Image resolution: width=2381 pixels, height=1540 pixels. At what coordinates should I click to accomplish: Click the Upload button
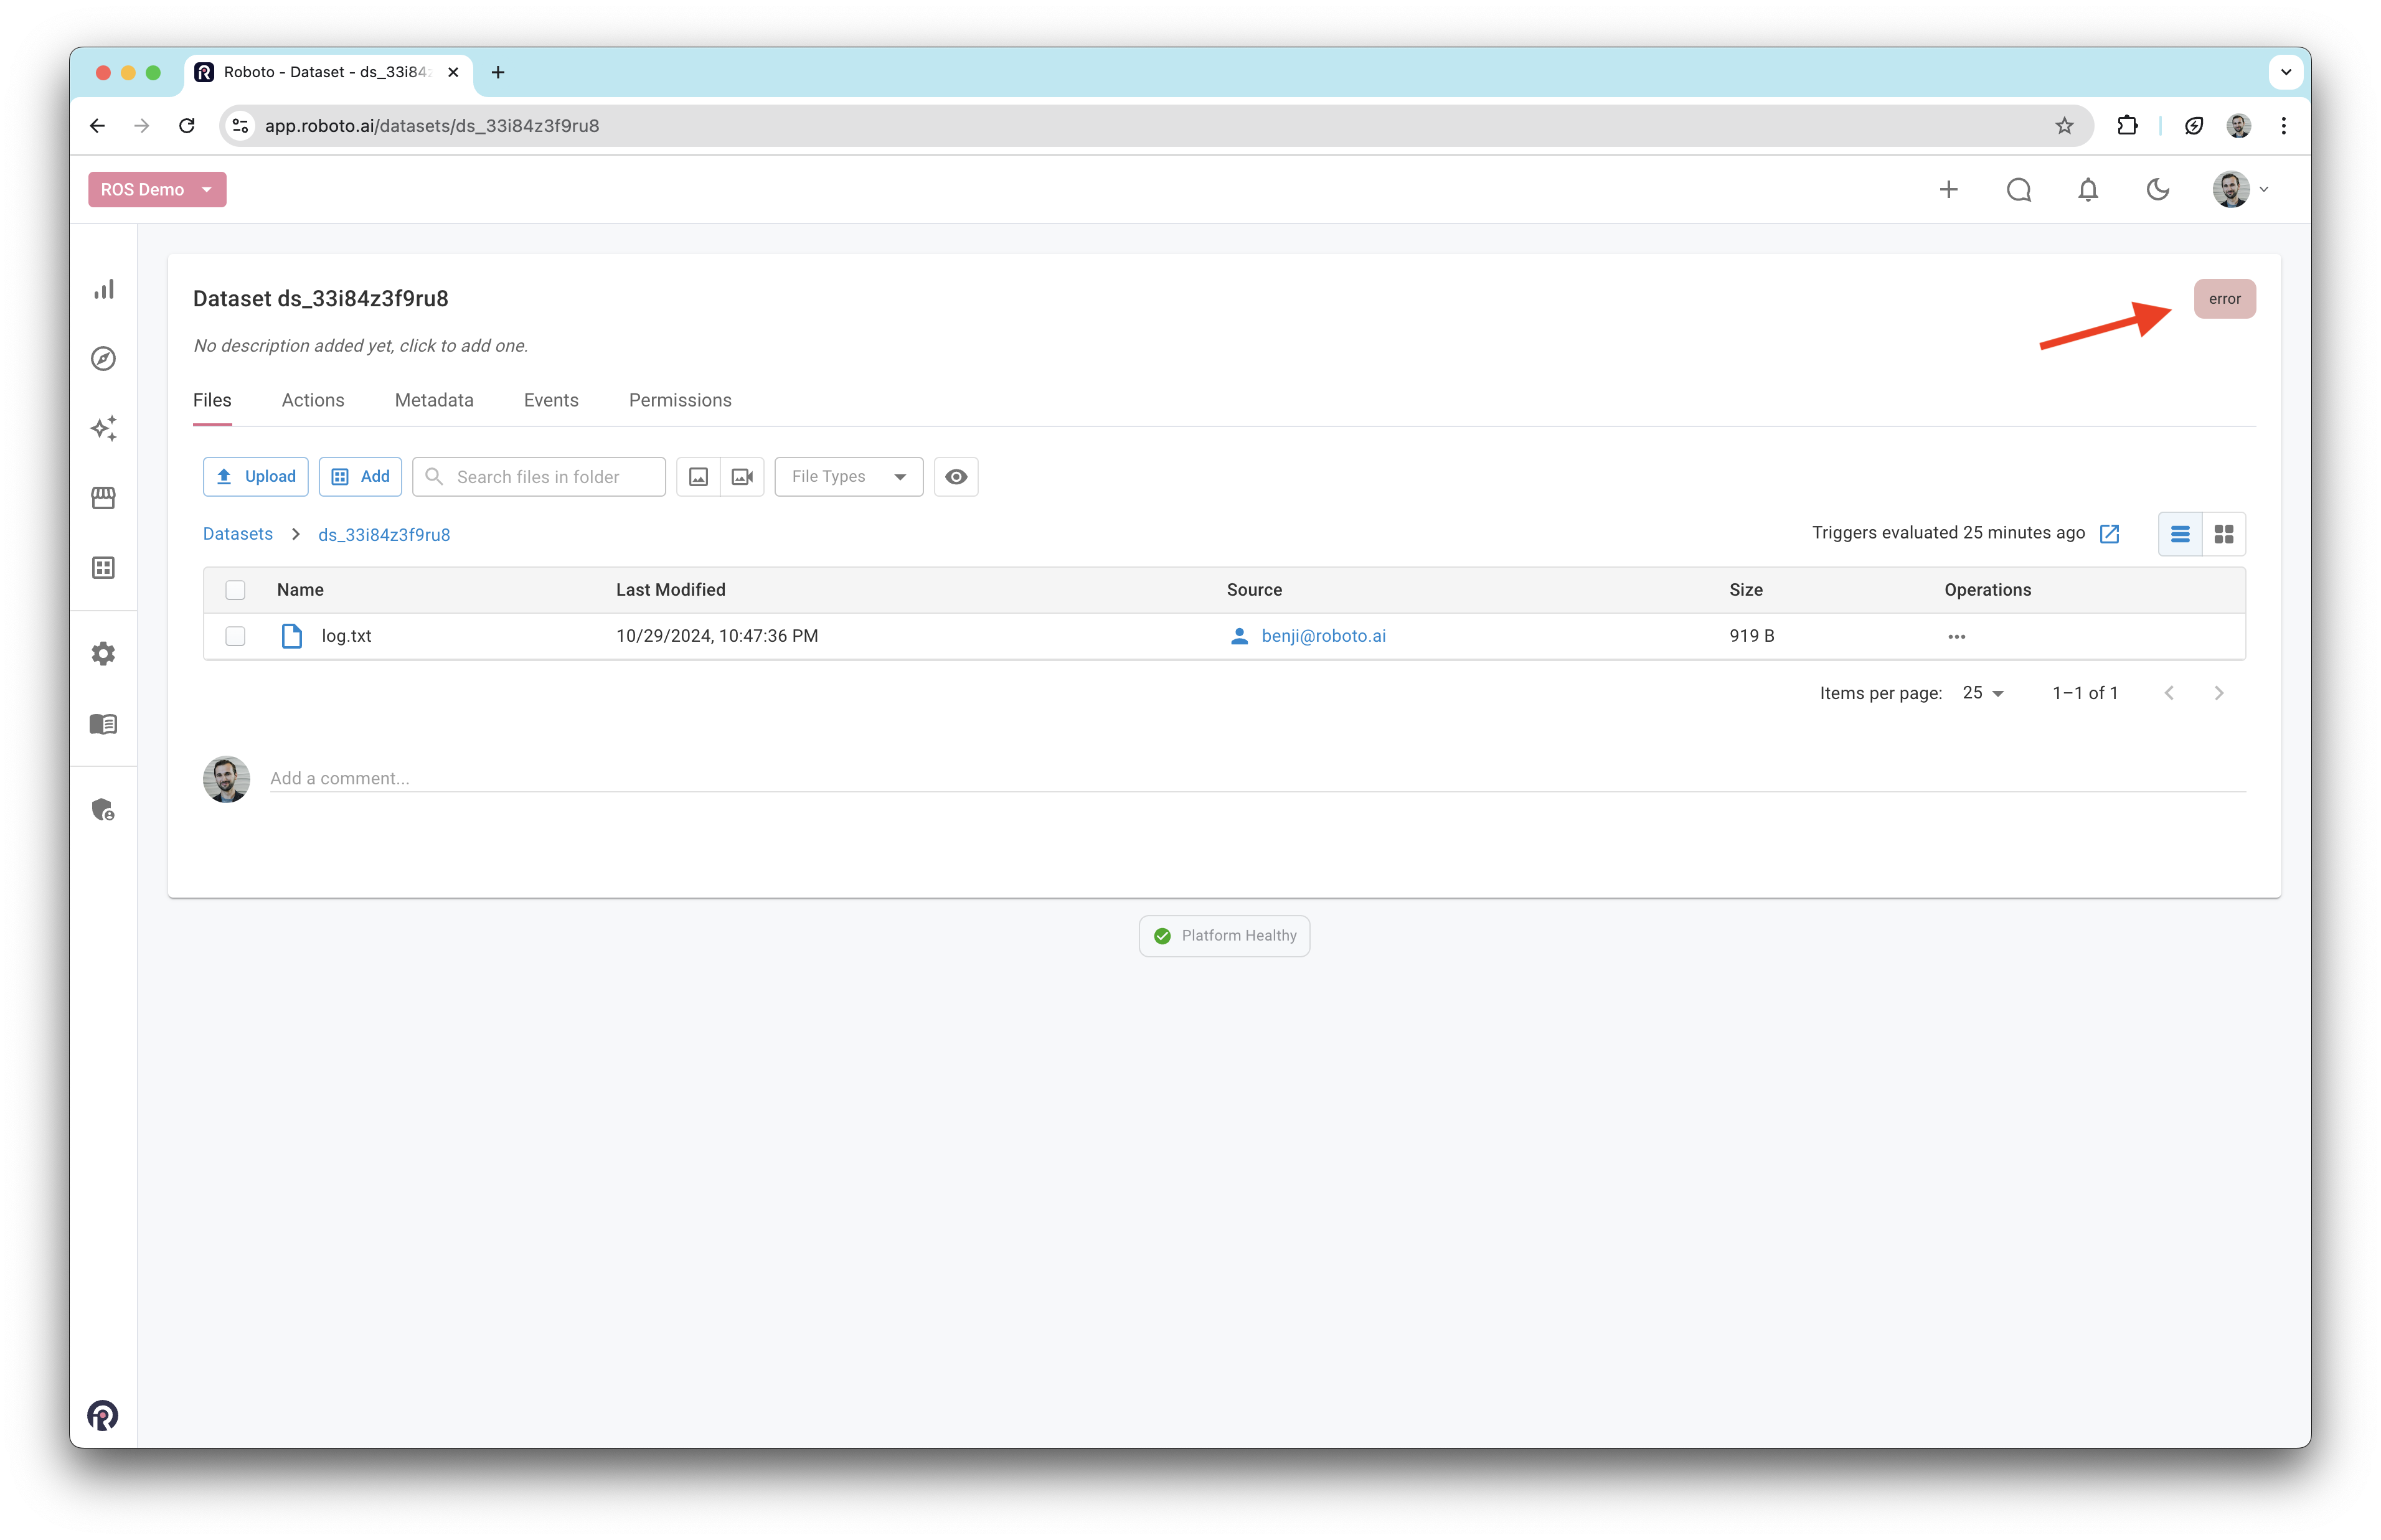click(x=256, y=477)
